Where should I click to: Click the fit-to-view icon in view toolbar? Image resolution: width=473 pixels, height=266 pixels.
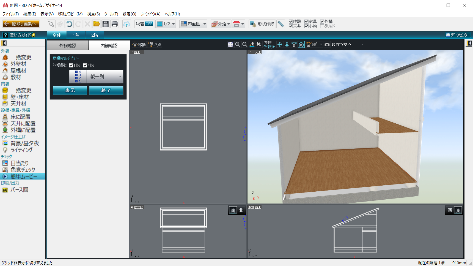230,45
